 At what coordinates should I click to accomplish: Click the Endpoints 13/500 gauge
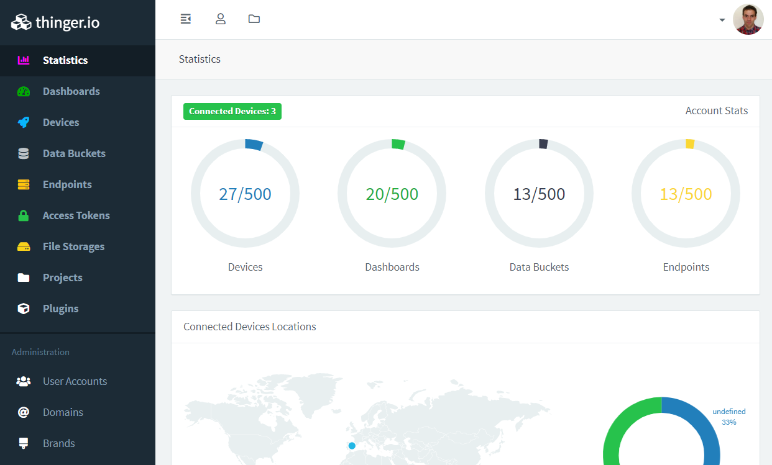[686, 193]
